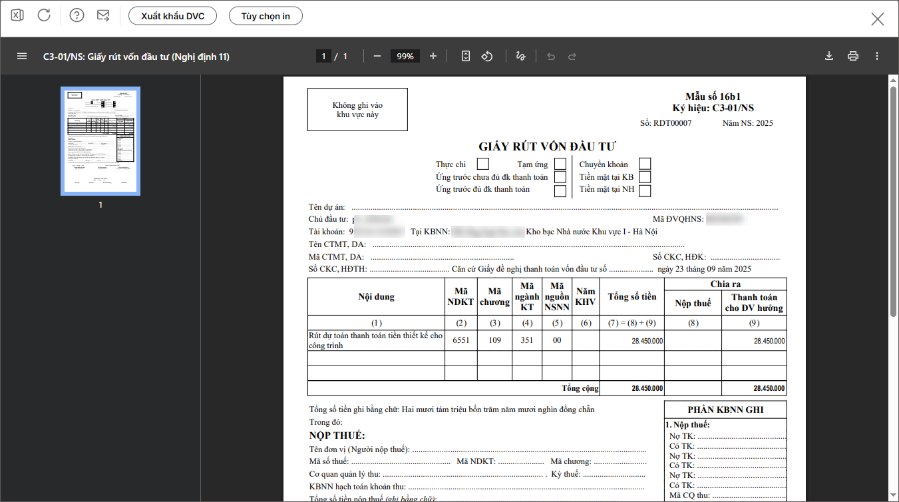
Task: Check the Tạm ứng checkbox
Action: tap(560, 164)
